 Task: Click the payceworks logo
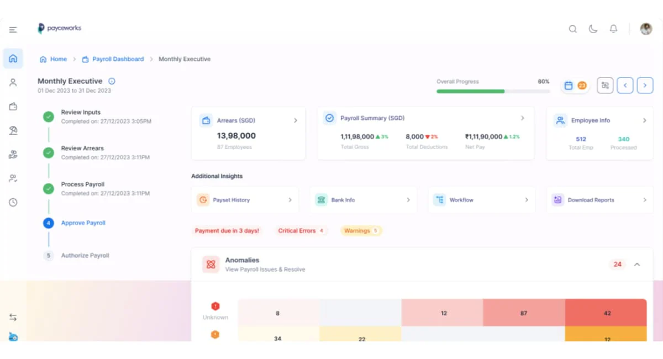coord(60,28)
